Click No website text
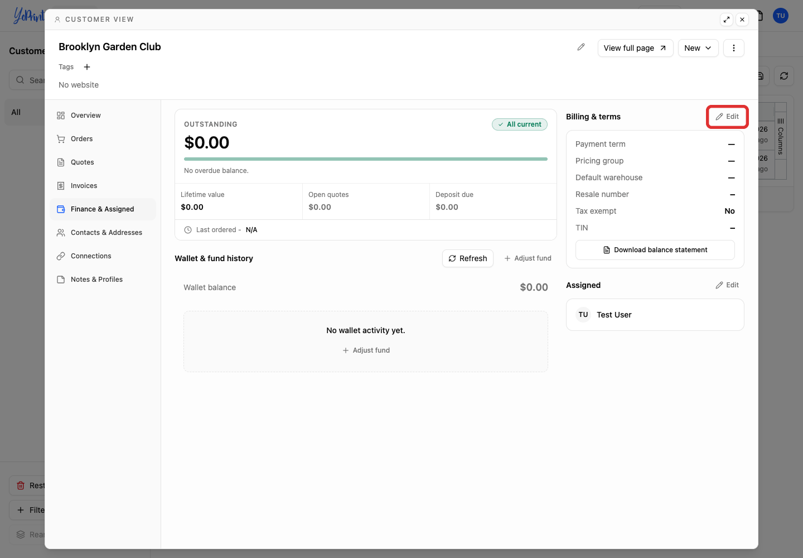This screenshot has width=803, height=558. click(79, 85)
